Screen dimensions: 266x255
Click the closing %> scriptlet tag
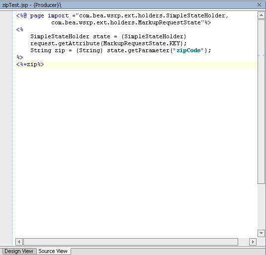pos(20,57)
